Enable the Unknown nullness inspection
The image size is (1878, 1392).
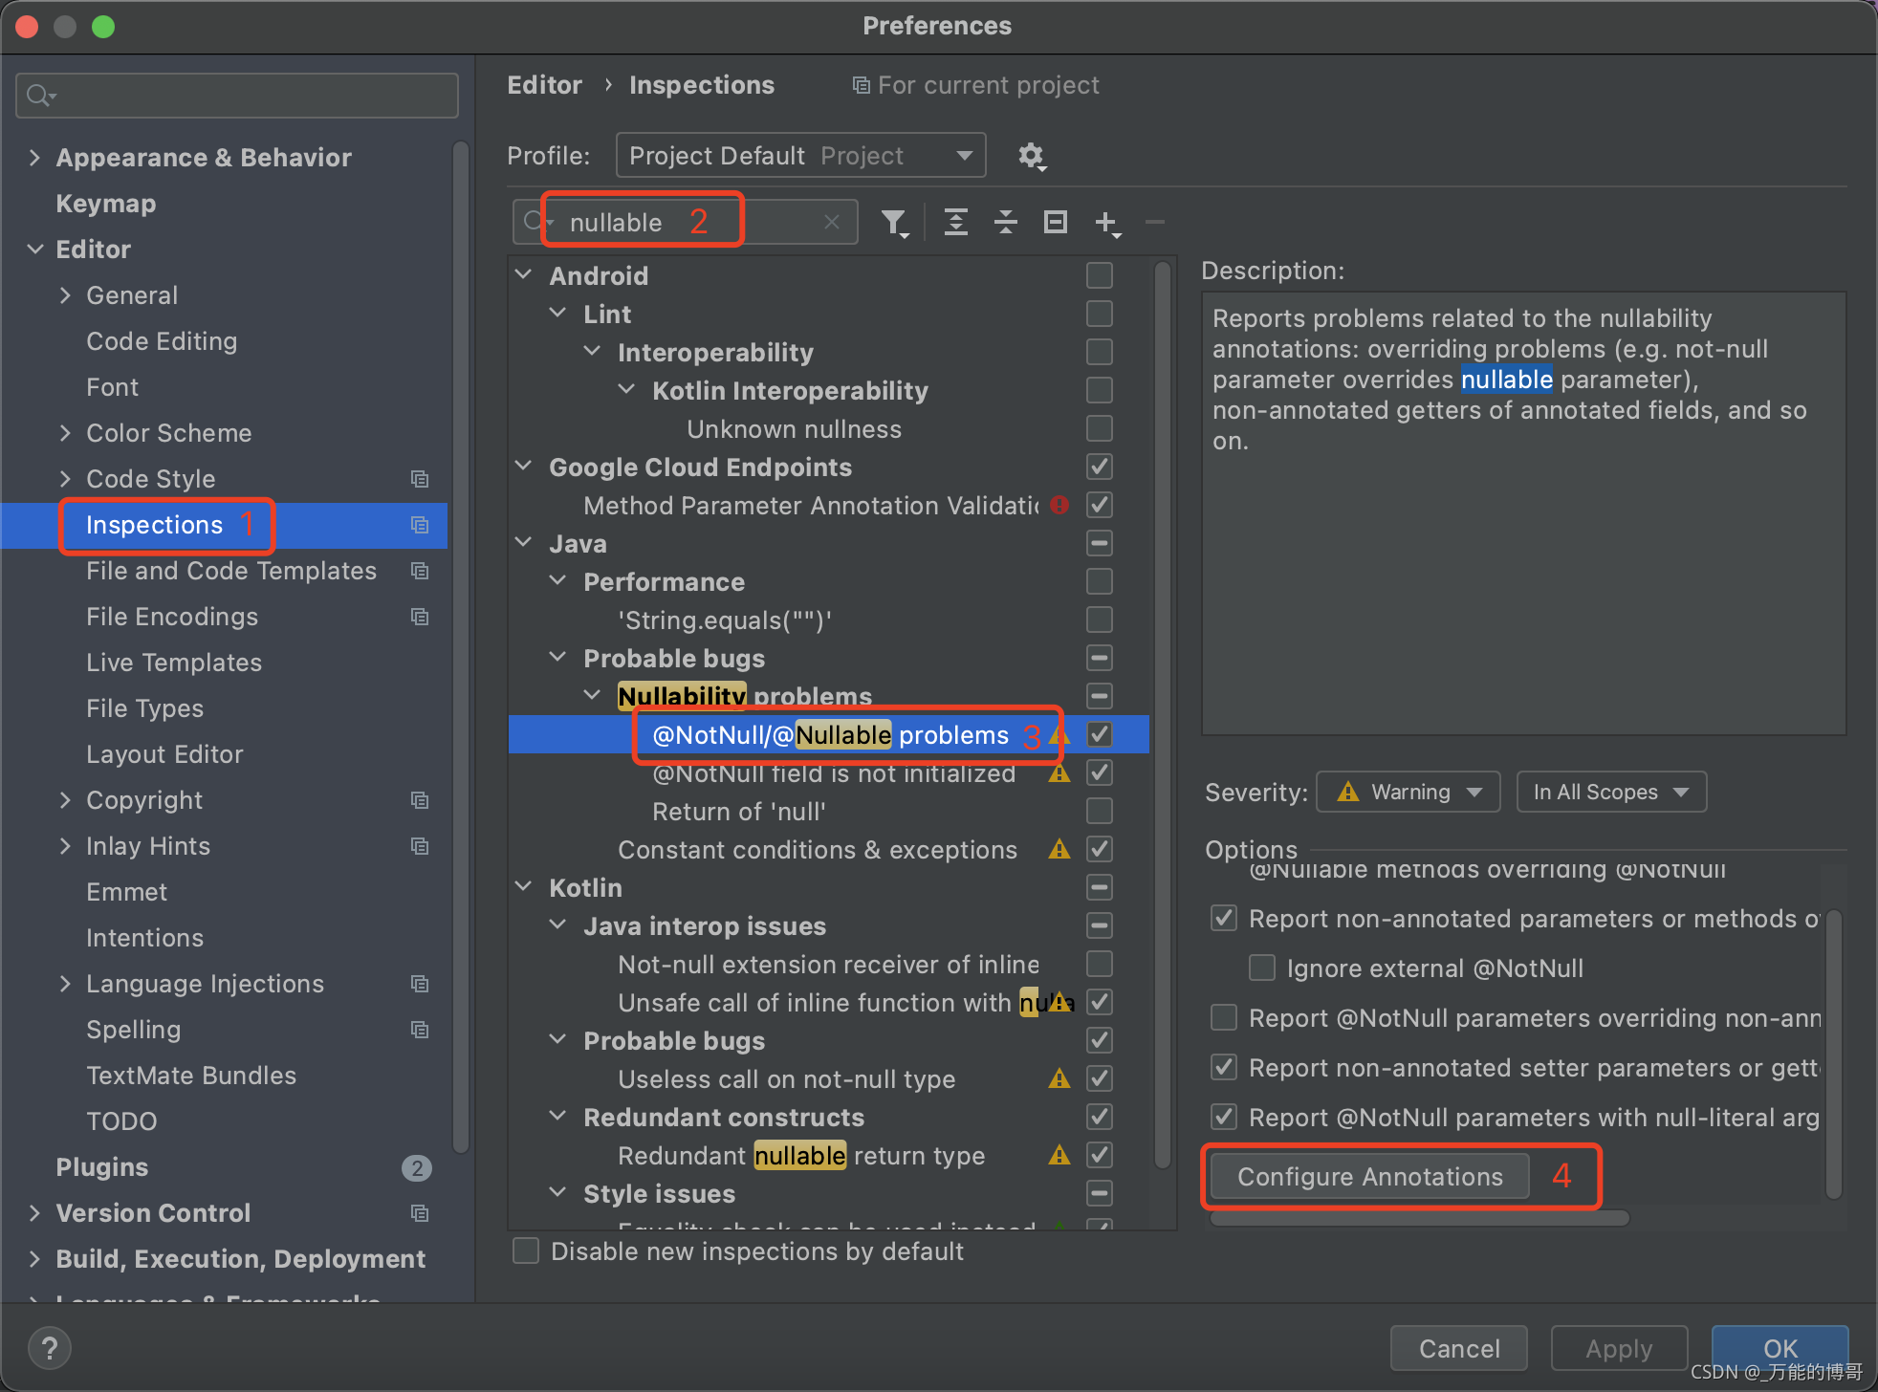(x=1098, y=428)
